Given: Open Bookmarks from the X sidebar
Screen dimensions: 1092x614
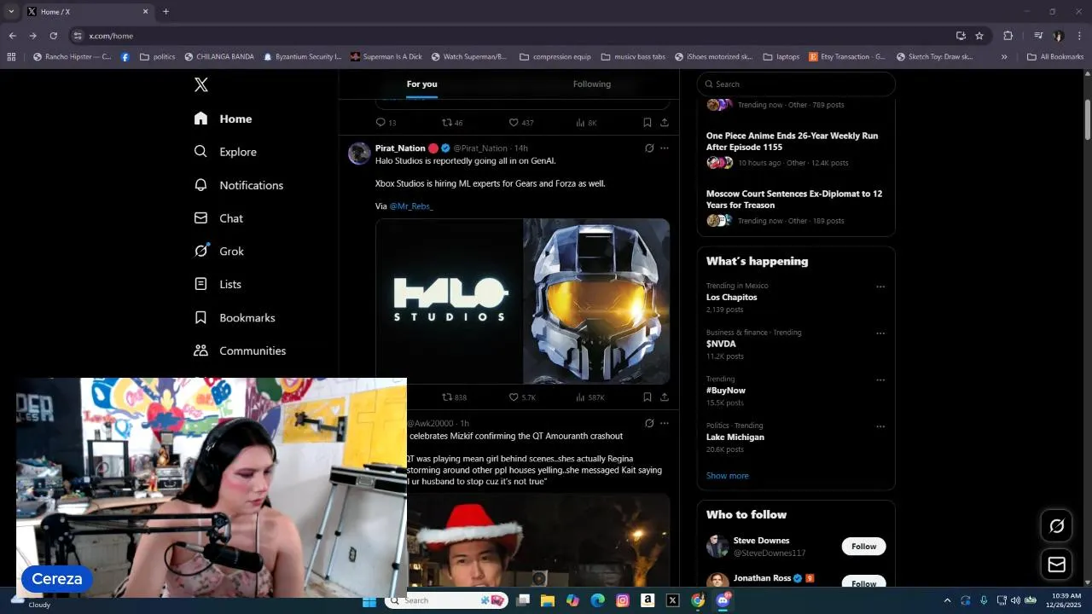Looking at the screenshot, I should click(234, 317).
